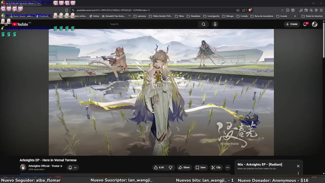Click the browser address bar URL

[113, 10]
